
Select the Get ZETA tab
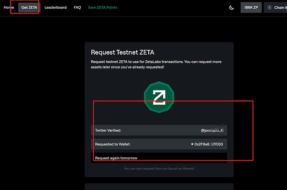pos(29,8)
